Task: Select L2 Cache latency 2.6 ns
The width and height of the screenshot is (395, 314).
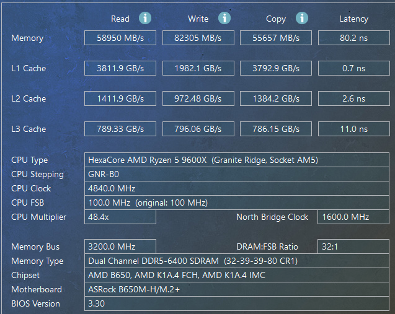Action: pyautogui.click(x=354, y=98)
